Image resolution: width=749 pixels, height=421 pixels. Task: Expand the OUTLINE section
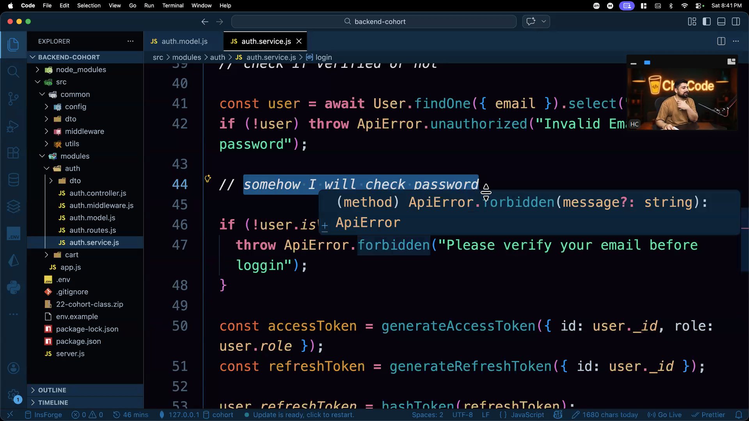(52, 390)
